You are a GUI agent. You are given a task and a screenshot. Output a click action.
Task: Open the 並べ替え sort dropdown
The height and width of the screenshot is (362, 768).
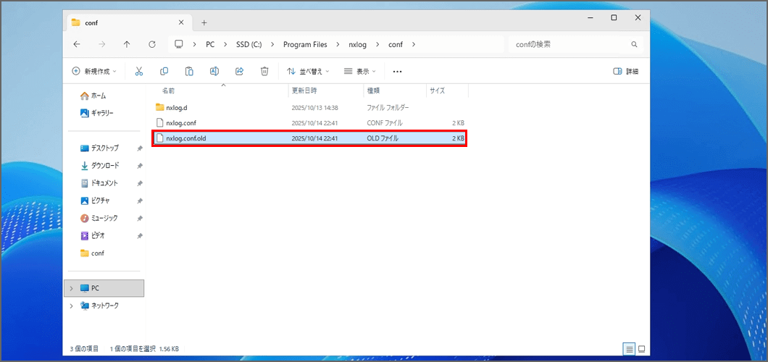click(x=307, y=71)
